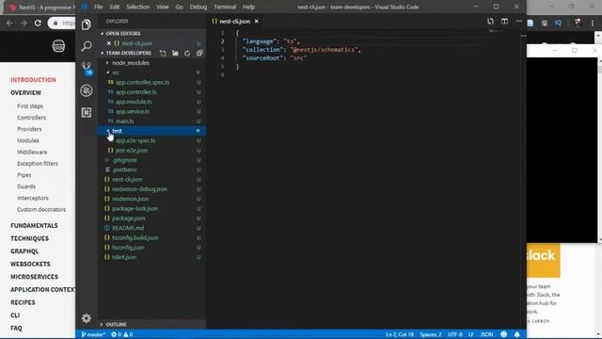
Task: Open nodemon-debug.json file
Action: [140, 189]
